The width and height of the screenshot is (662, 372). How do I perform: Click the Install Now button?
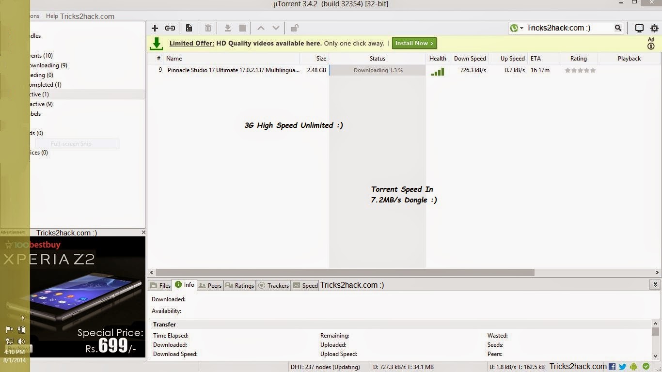pos(414,43)
